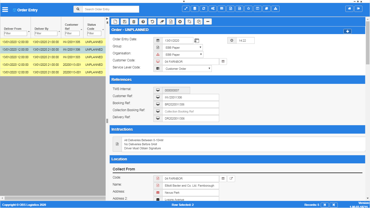Open help question mark icon
The width and height of the screenshot is (370, 208).
tap(143, 22)
